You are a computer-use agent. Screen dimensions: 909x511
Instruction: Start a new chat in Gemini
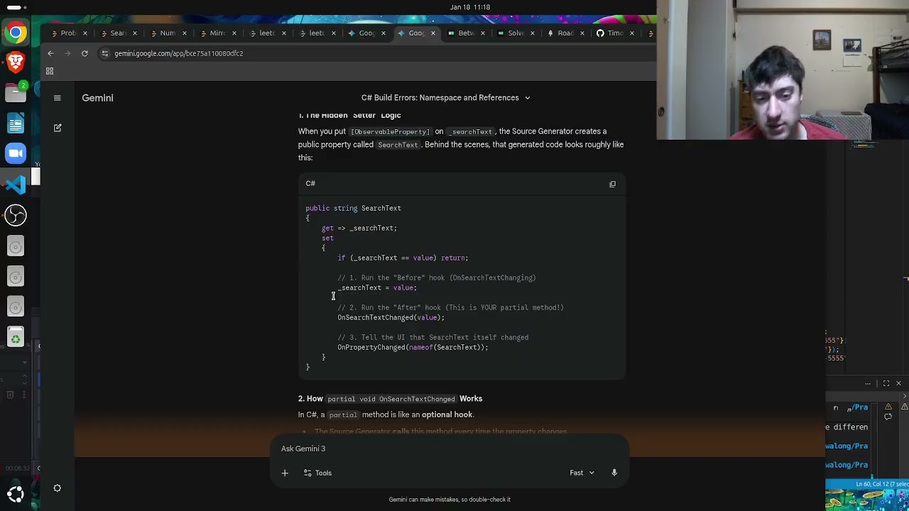click(58, 128)
